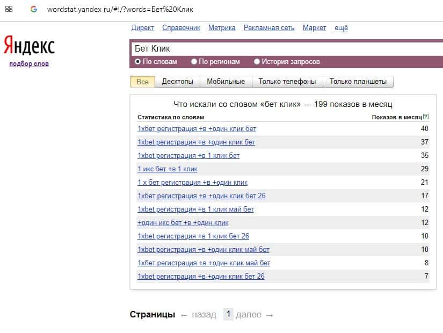The height and width of the screenshot is (333, 443).
Task: Click the count 35 value
Action: click(x=424, y=155)
